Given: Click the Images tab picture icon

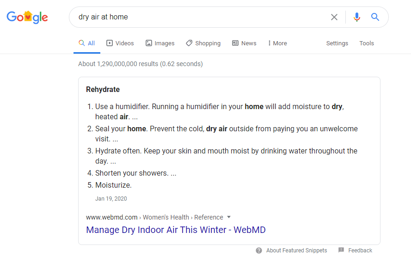Looking at the screenshot, I should tap(149, 43).
